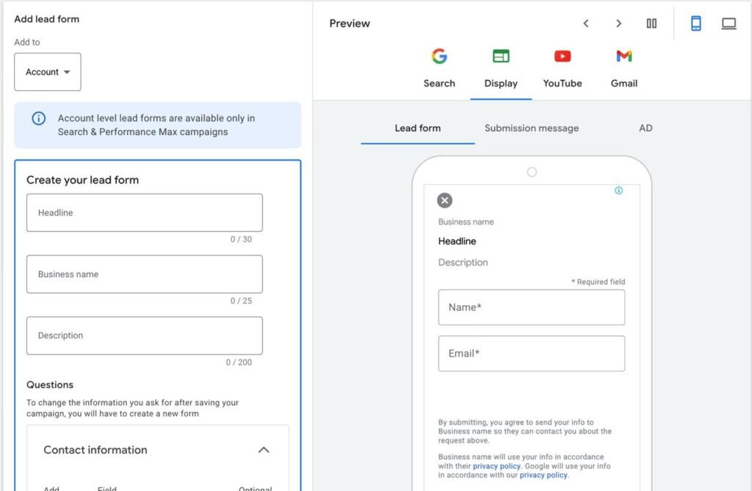
Task: Click the ad info icon in preview
Action: click(x=618, y=191)
